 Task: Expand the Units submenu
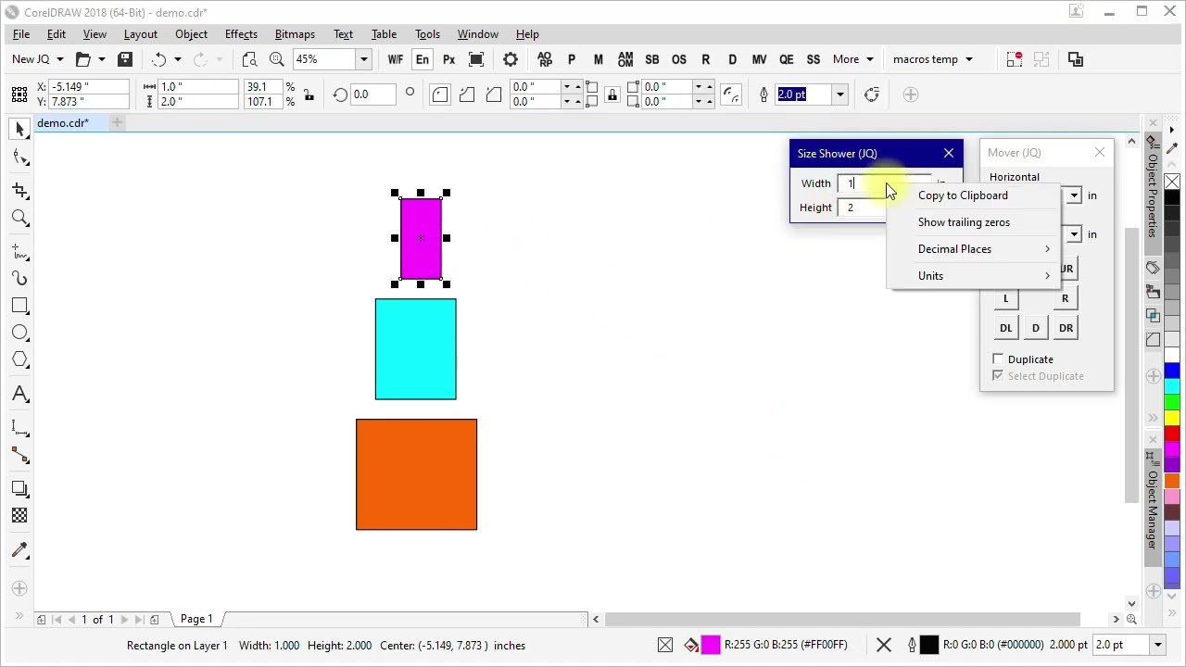pyautogui.click(x=973, y=276)
